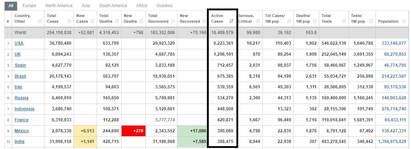The height and width of the screenshot is (149, 411).
Task: Sort by Population arrows icon
Action: click(404, 21)
